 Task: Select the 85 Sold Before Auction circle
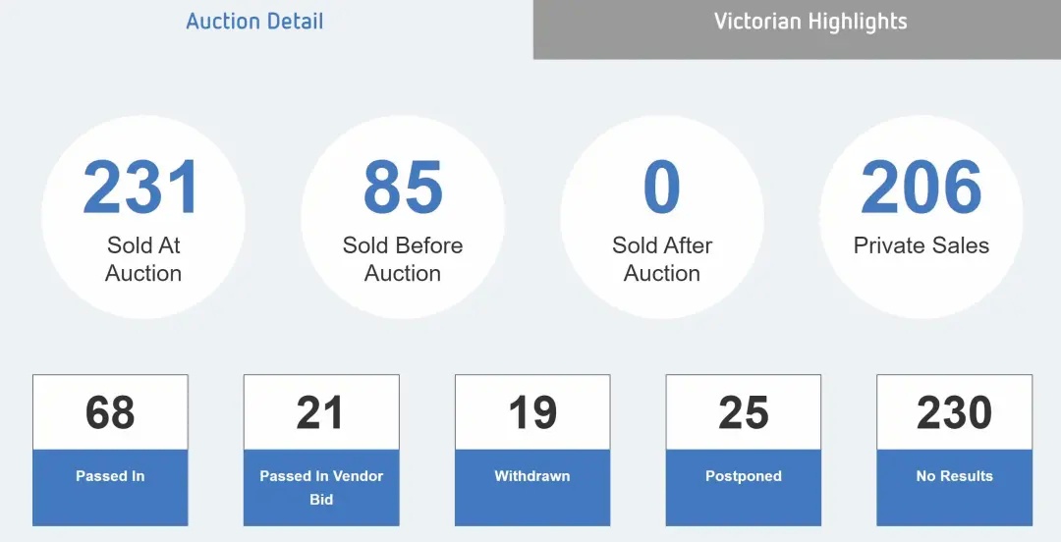(403, 217)
